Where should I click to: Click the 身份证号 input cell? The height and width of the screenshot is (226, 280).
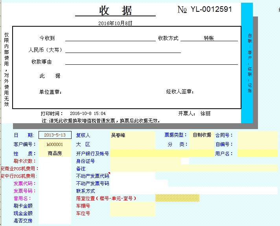[146, 161]
